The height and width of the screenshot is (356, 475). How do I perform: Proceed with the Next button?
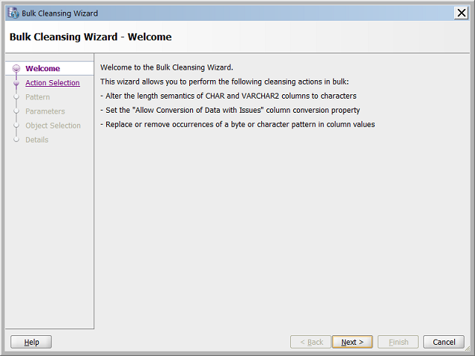[x=353, y=342]
